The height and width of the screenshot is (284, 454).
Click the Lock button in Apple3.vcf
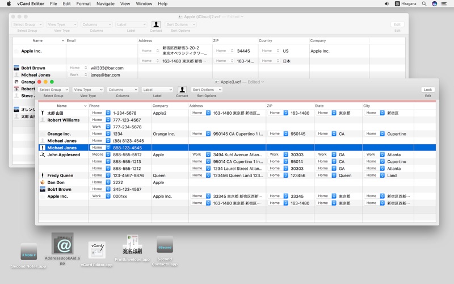tap(428, 90)
